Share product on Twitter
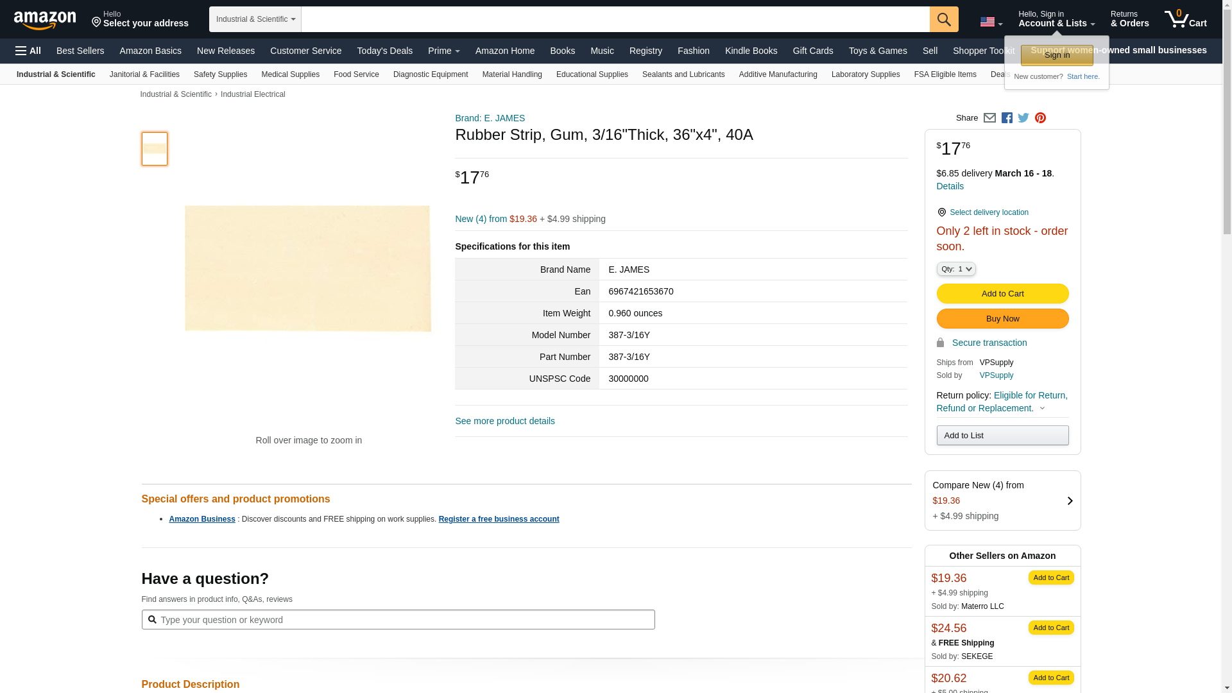 [x=1023, y=118]
